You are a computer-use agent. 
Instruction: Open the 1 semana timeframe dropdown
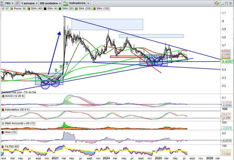click(29, 3)
